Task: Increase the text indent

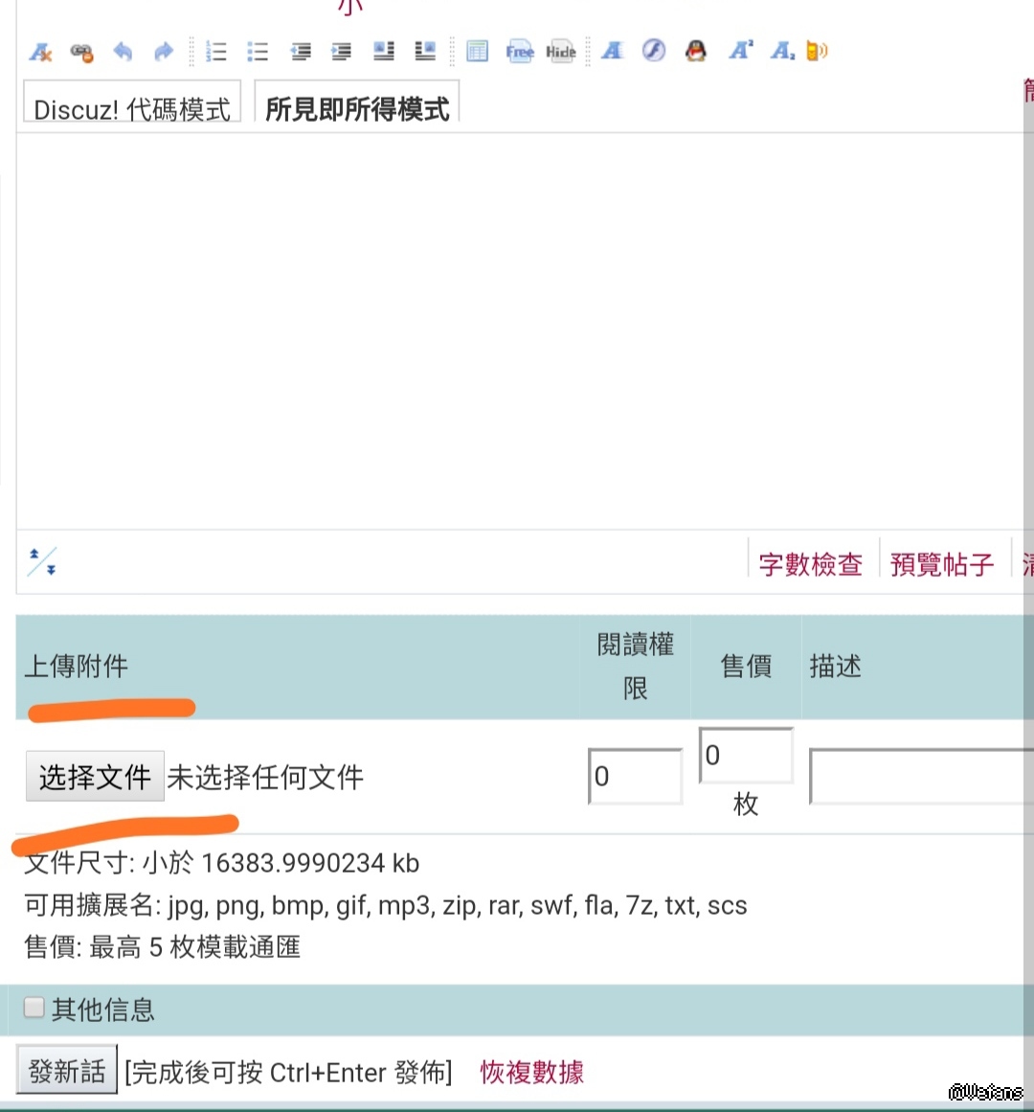Action: (342, 51)
